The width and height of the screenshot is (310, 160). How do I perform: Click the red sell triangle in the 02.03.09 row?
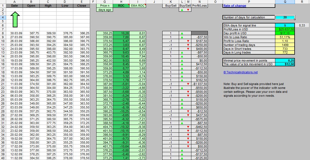tap(188, 111)
